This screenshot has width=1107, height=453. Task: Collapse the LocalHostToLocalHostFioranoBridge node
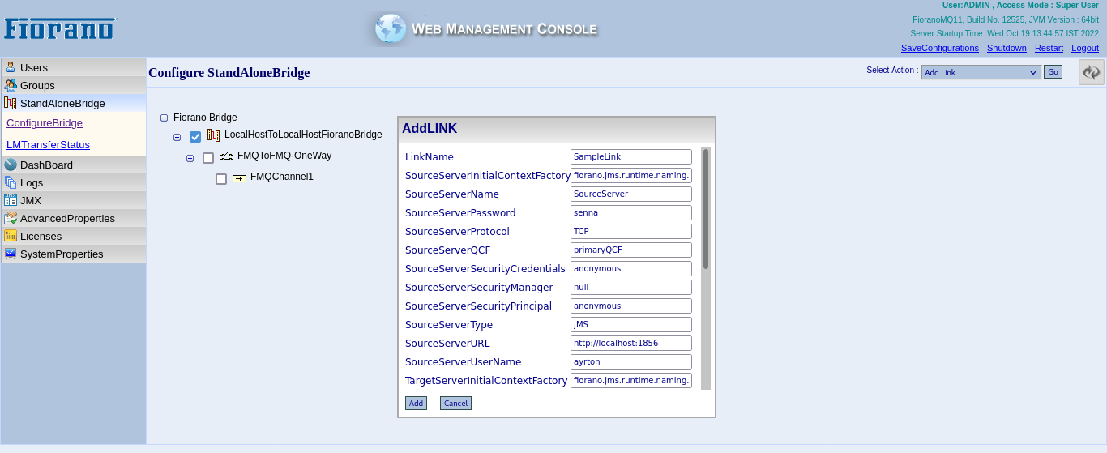(177, 137)
